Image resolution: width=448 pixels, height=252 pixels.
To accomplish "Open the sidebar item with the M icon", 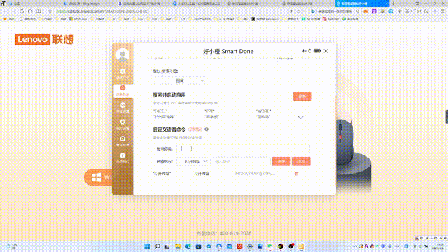I will (x=122, y=107).
